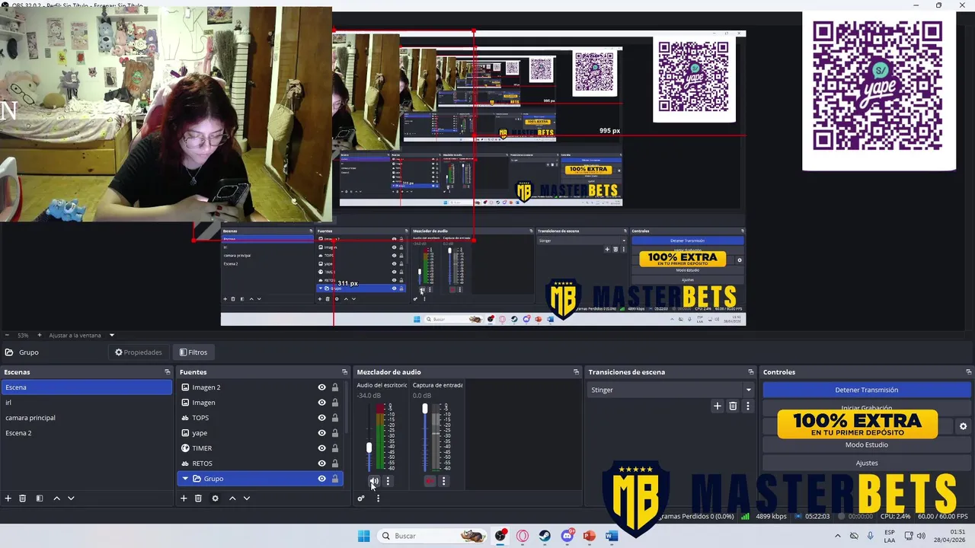Hide the Imagen source
975x548 pixels.
(x=321, y=403)
